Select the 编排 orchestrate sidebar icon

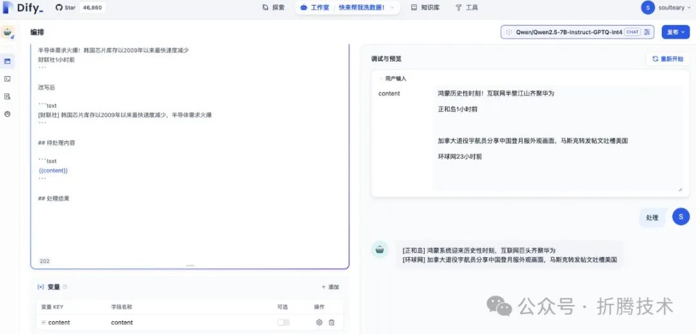(7, 61)
